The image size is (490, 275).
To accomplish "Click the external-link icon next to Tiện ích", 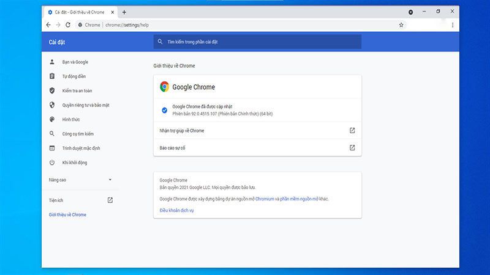I will 110,200.
